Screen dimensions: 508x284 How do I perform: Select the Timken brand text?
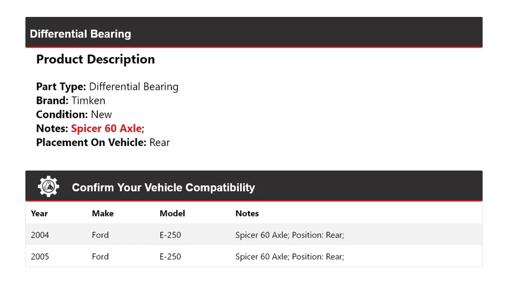pos(88,100)
